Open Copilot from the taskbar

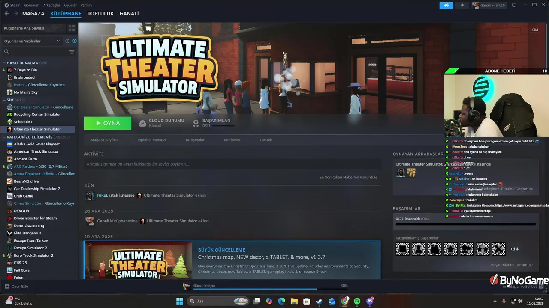pos(269,301)
